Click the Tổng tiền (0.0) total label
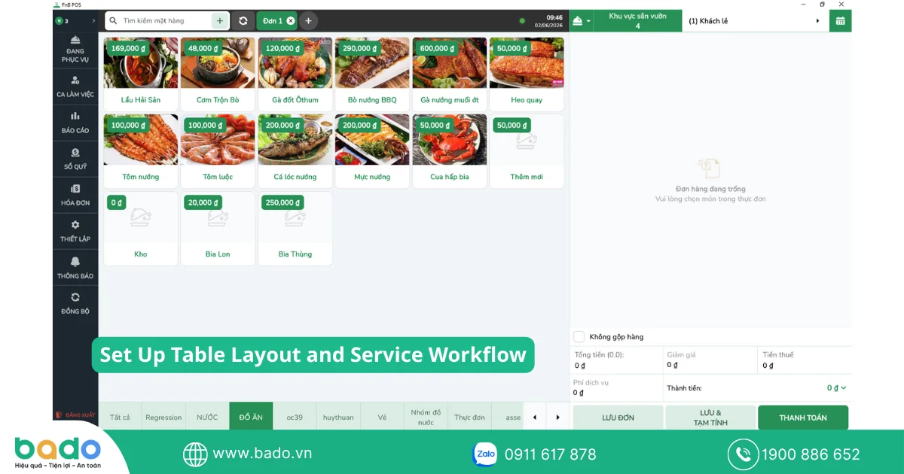The height and width of the screenshot is (474, 904). (599, 354)
